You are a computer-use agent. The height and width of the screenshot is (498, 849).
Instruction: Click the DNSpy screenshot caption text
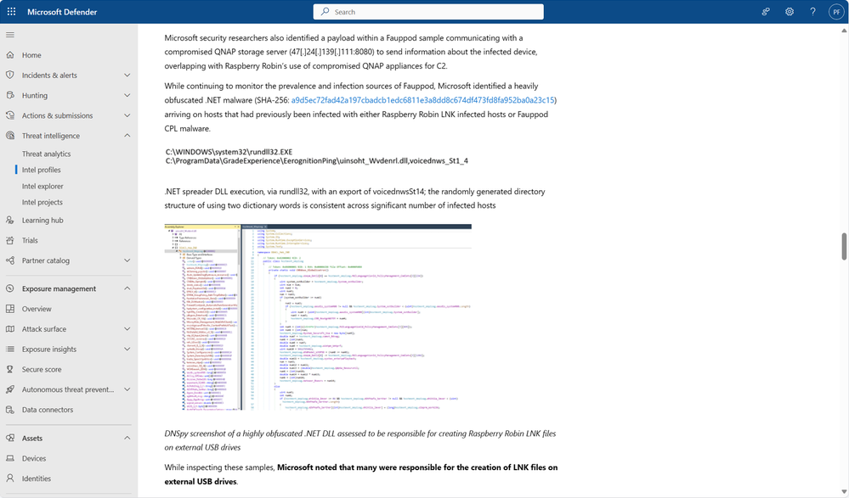click(x=360, y=440)
